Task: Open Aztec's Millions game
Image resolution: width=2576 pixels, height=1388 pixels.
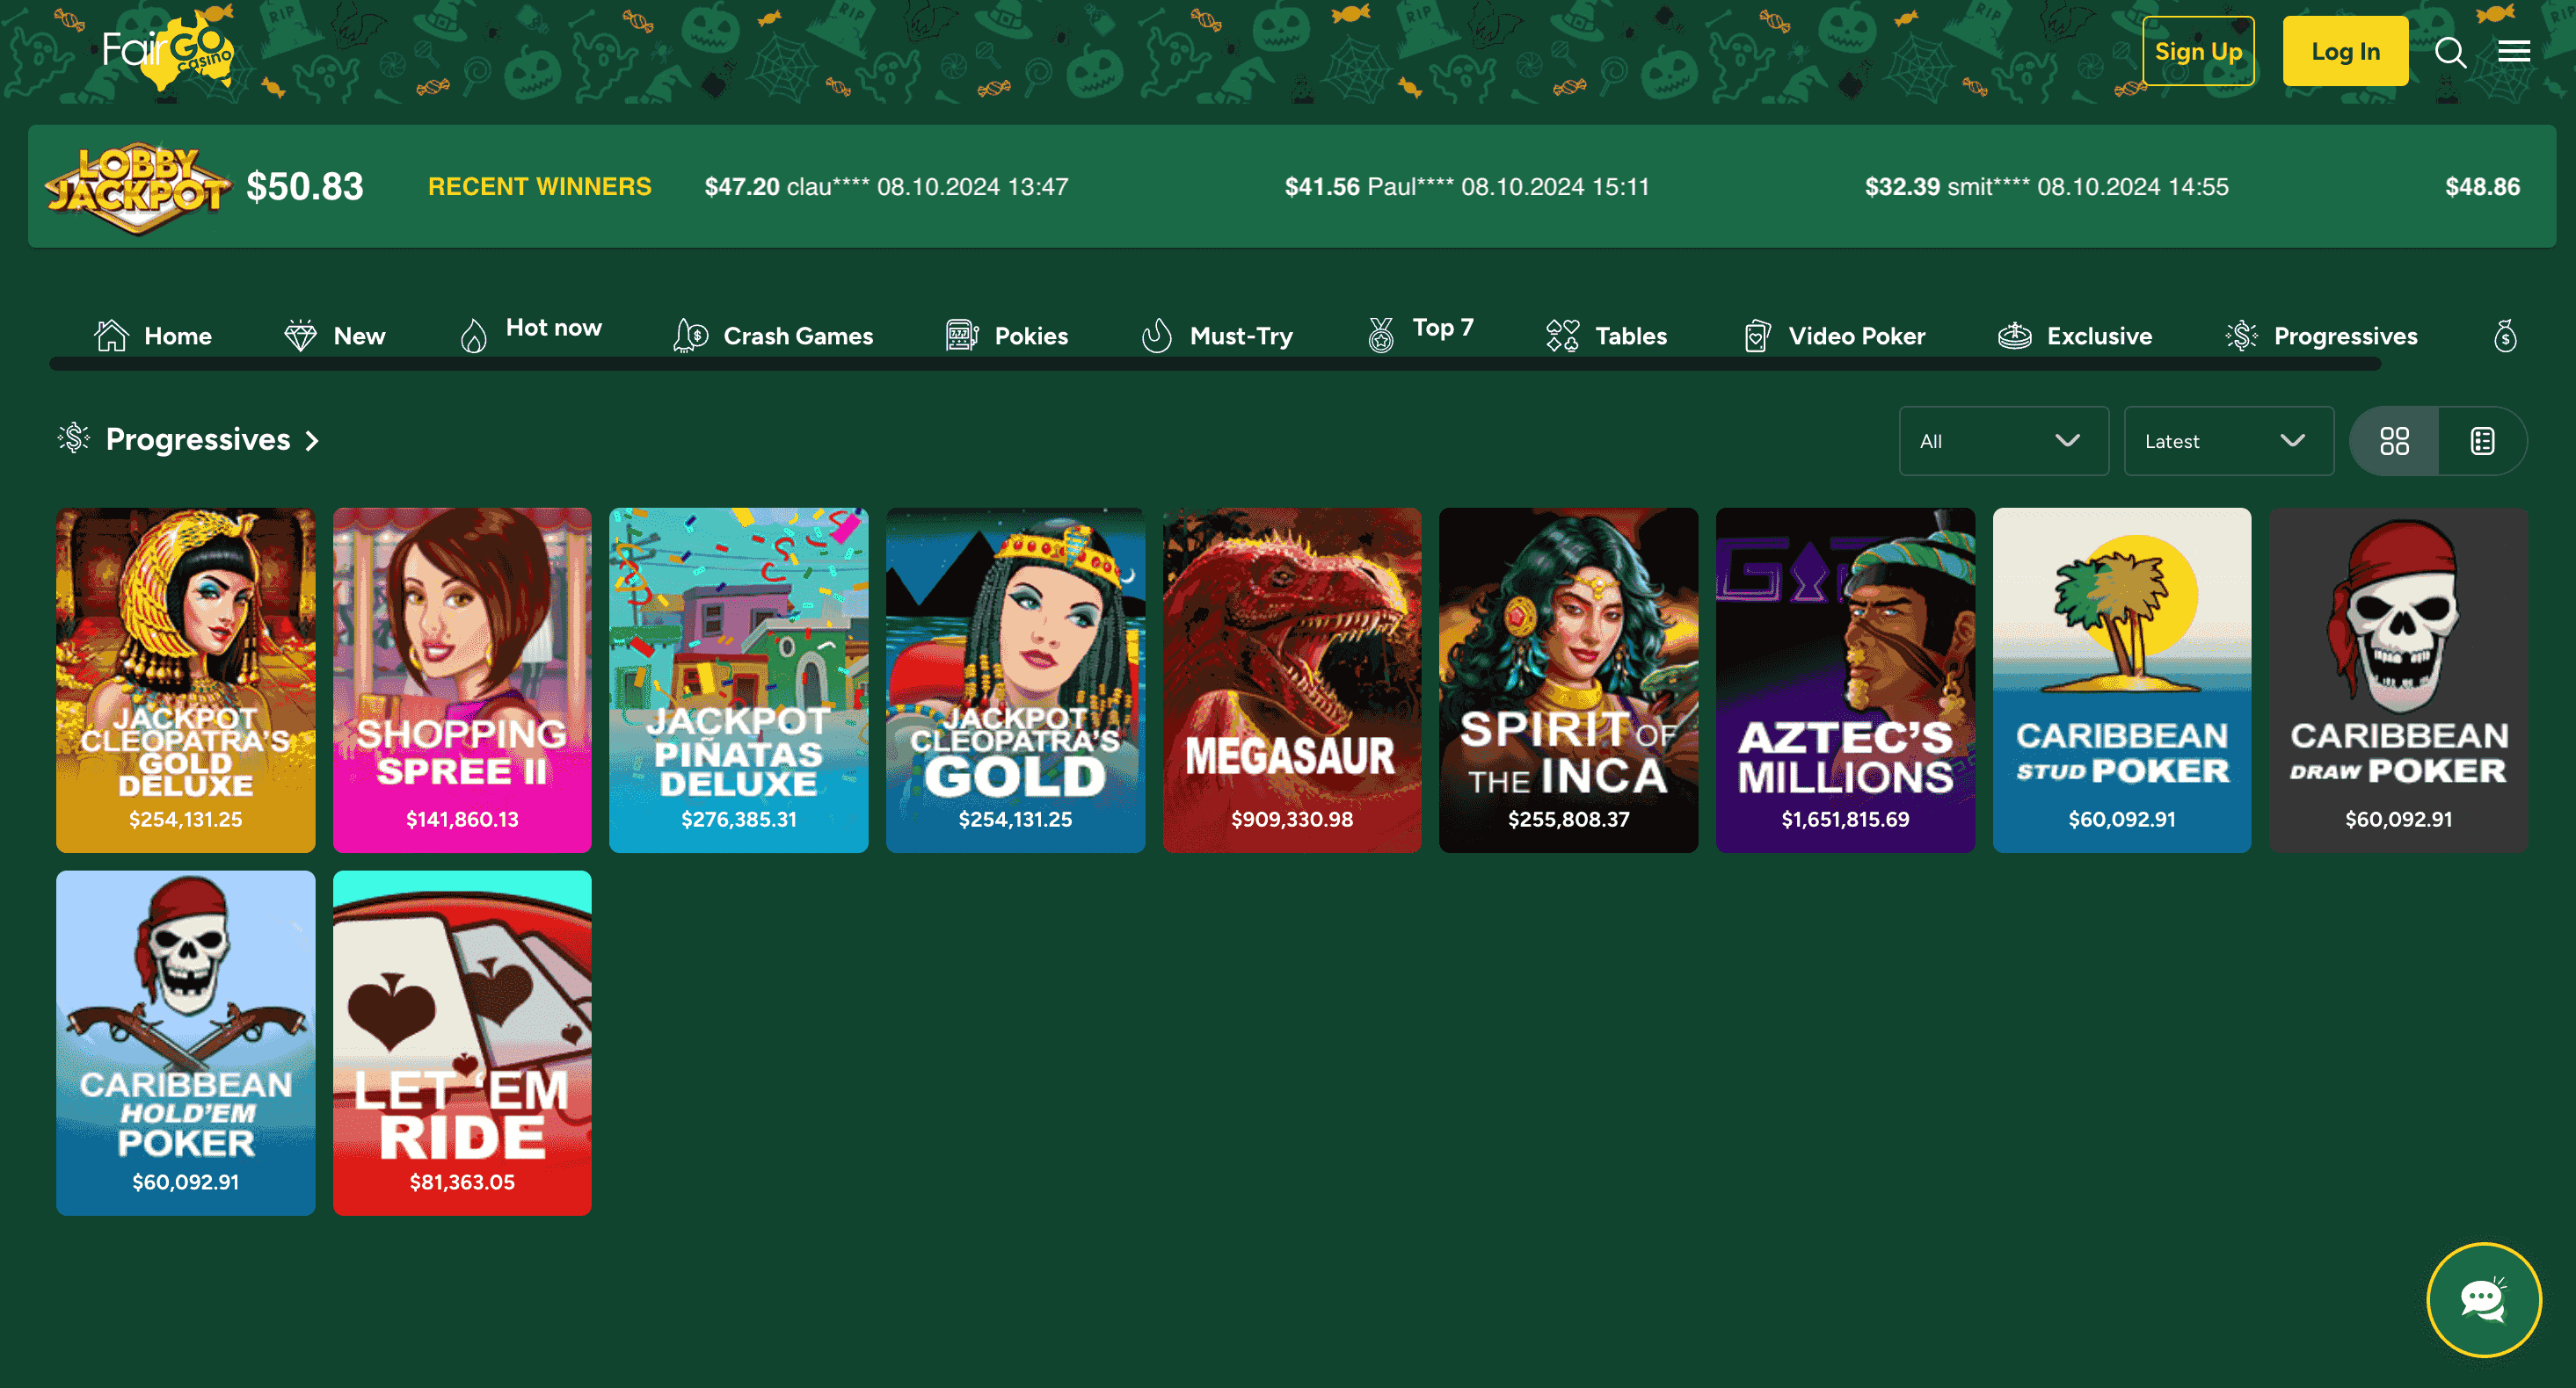Action: [x=1845, y=680]
